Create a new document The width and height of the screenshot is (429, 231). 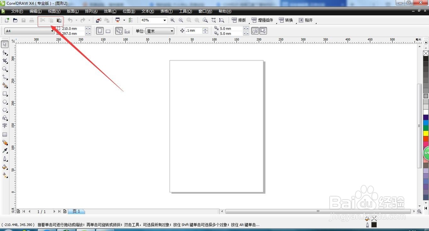pos(7,20)
